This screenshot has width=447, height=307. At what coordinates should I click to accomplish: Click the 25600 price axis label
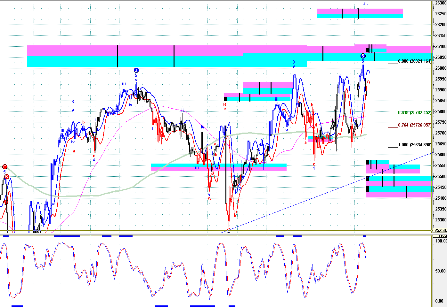[x=441, y=155]
